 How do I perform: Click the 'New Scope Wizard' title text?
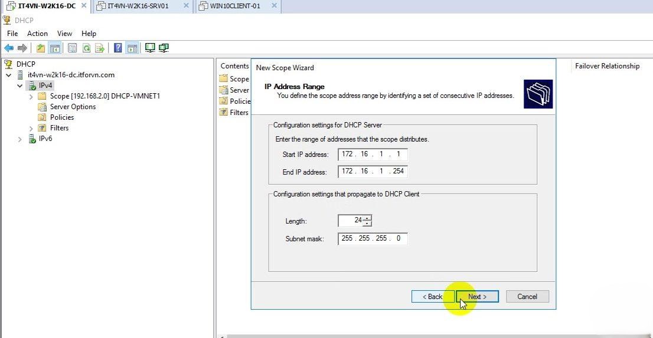point(285,68)
